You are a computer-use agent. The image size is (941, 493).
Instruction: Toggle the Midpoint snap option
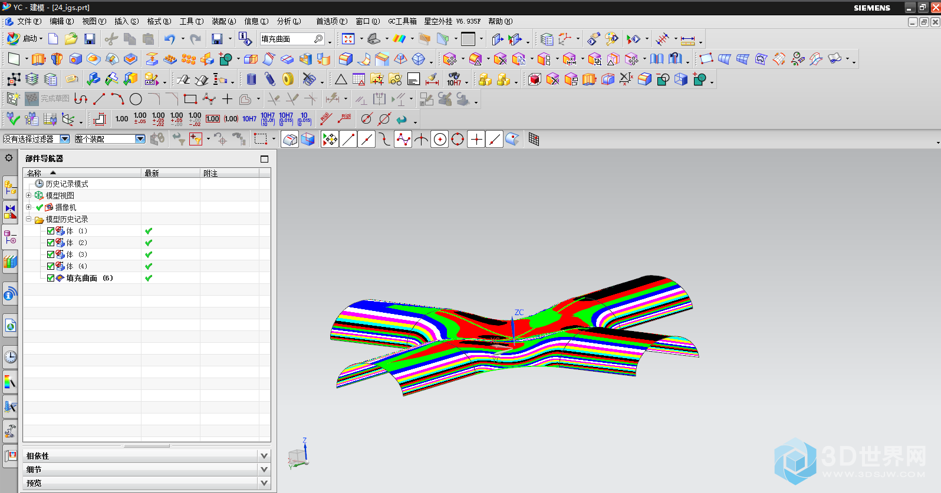pyautogui.click(x=367, y=139)
